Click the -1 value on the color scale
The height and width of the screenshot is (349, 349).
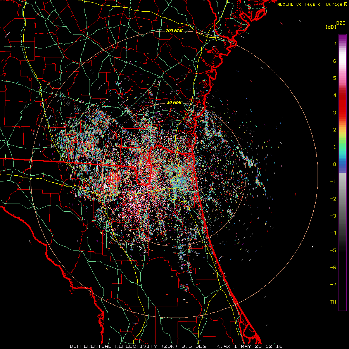[333, 181]
